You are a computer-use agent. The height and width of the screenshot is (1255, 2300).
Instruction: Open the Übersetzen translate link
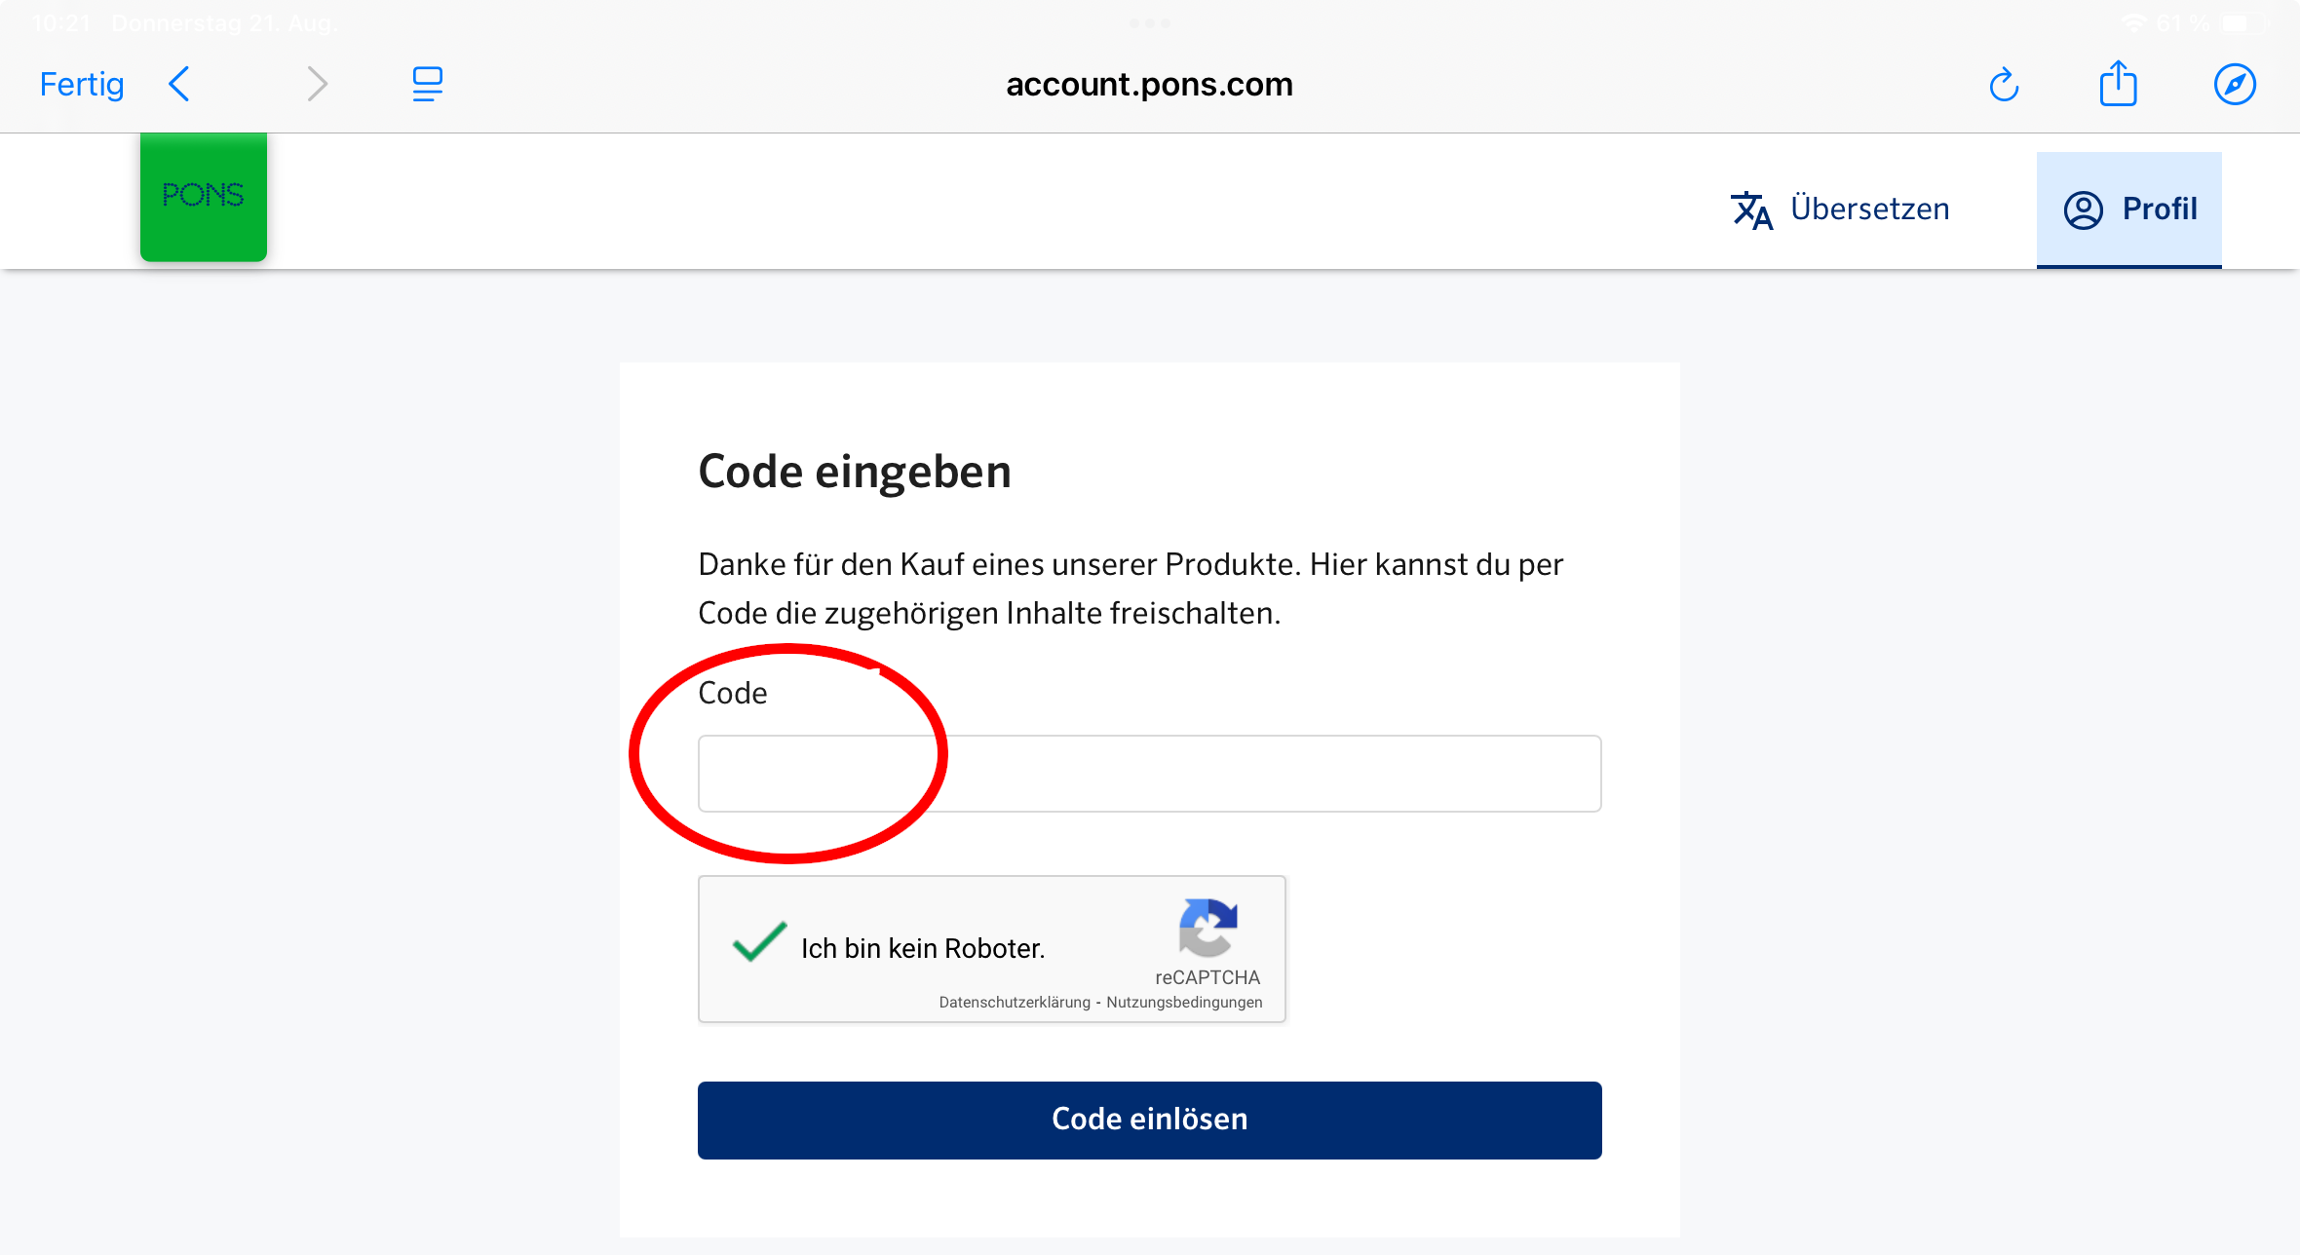pos(1840,209)
